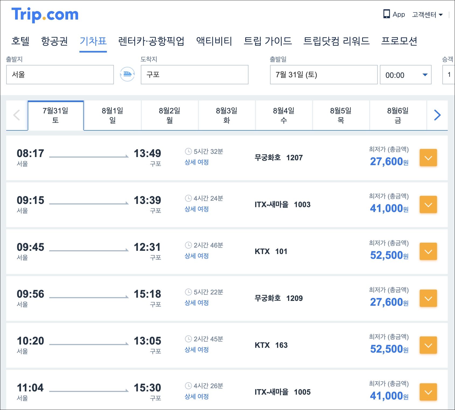Click the 41,000원 price of train 1003

(x=389, y=209)
